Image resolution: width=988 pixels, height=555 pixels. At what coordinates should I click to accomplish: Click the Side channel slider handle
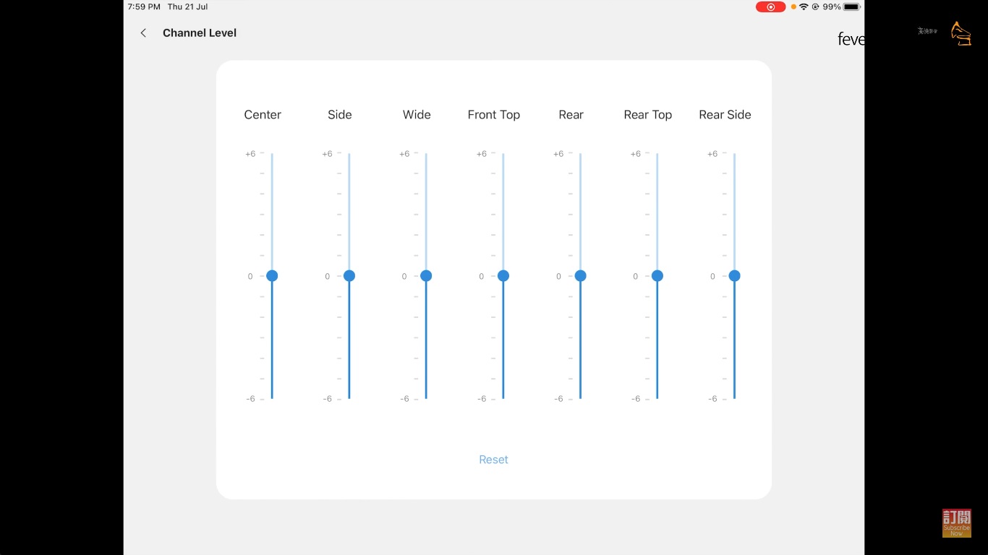(x=349, y=275)
